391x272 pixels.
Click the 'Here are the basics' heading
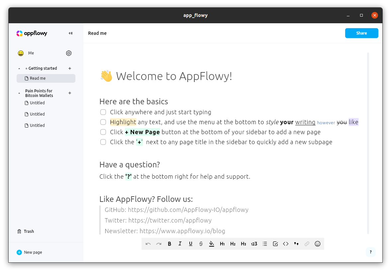[134, 102]
